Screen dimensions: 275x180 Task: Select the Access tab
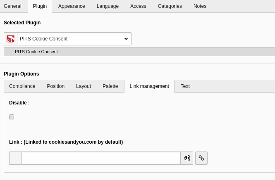pos(138,6)
